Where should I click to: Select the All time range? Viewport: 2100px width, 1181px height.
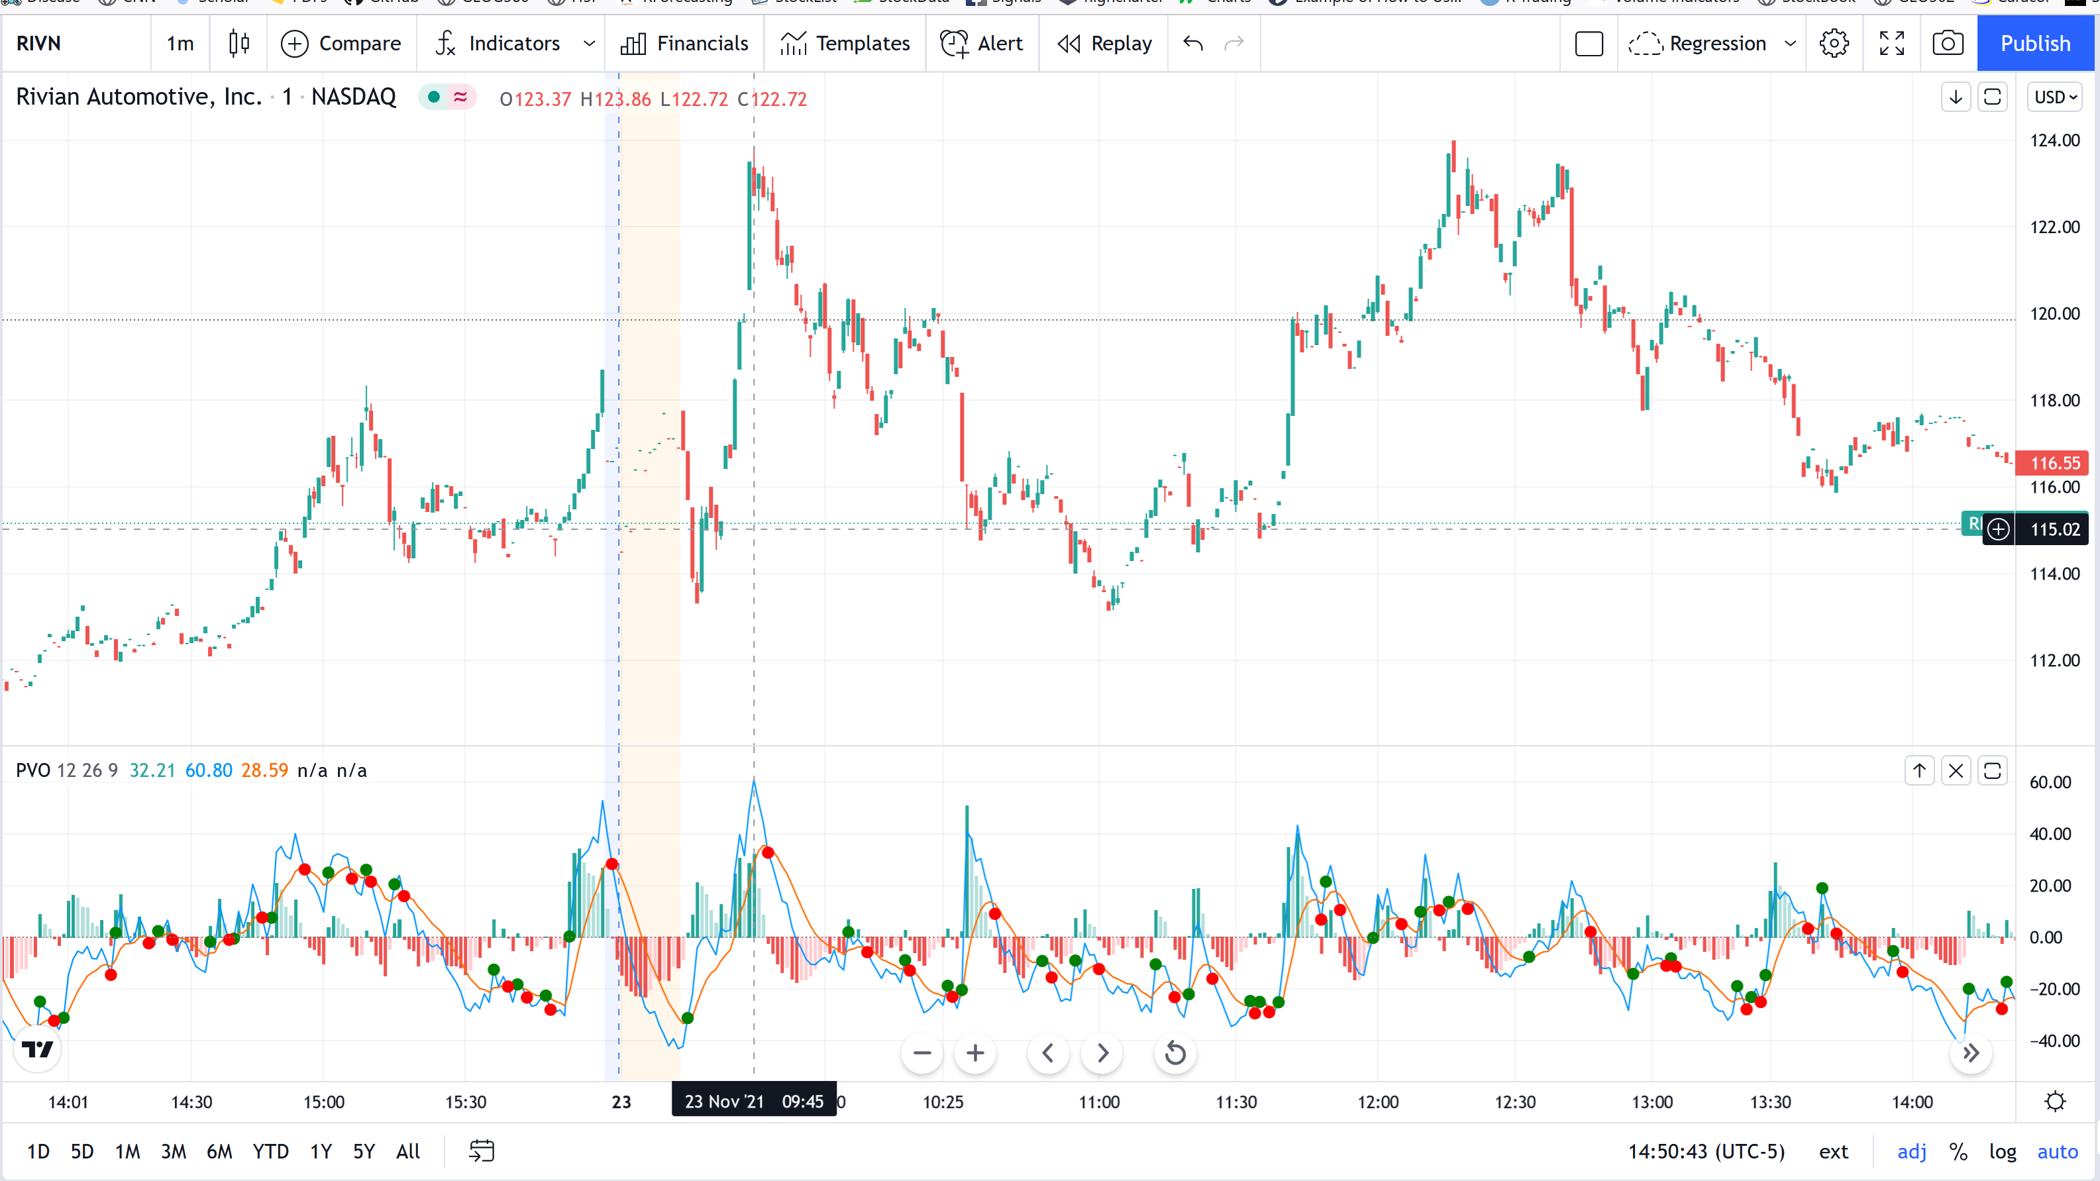coord(407,1151)
